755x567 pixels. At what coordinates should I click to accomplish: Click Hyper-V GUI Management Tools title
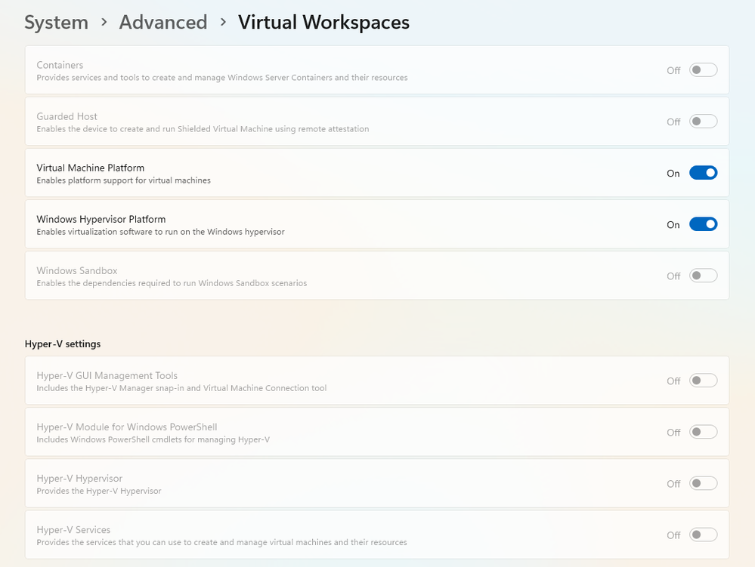107,375
